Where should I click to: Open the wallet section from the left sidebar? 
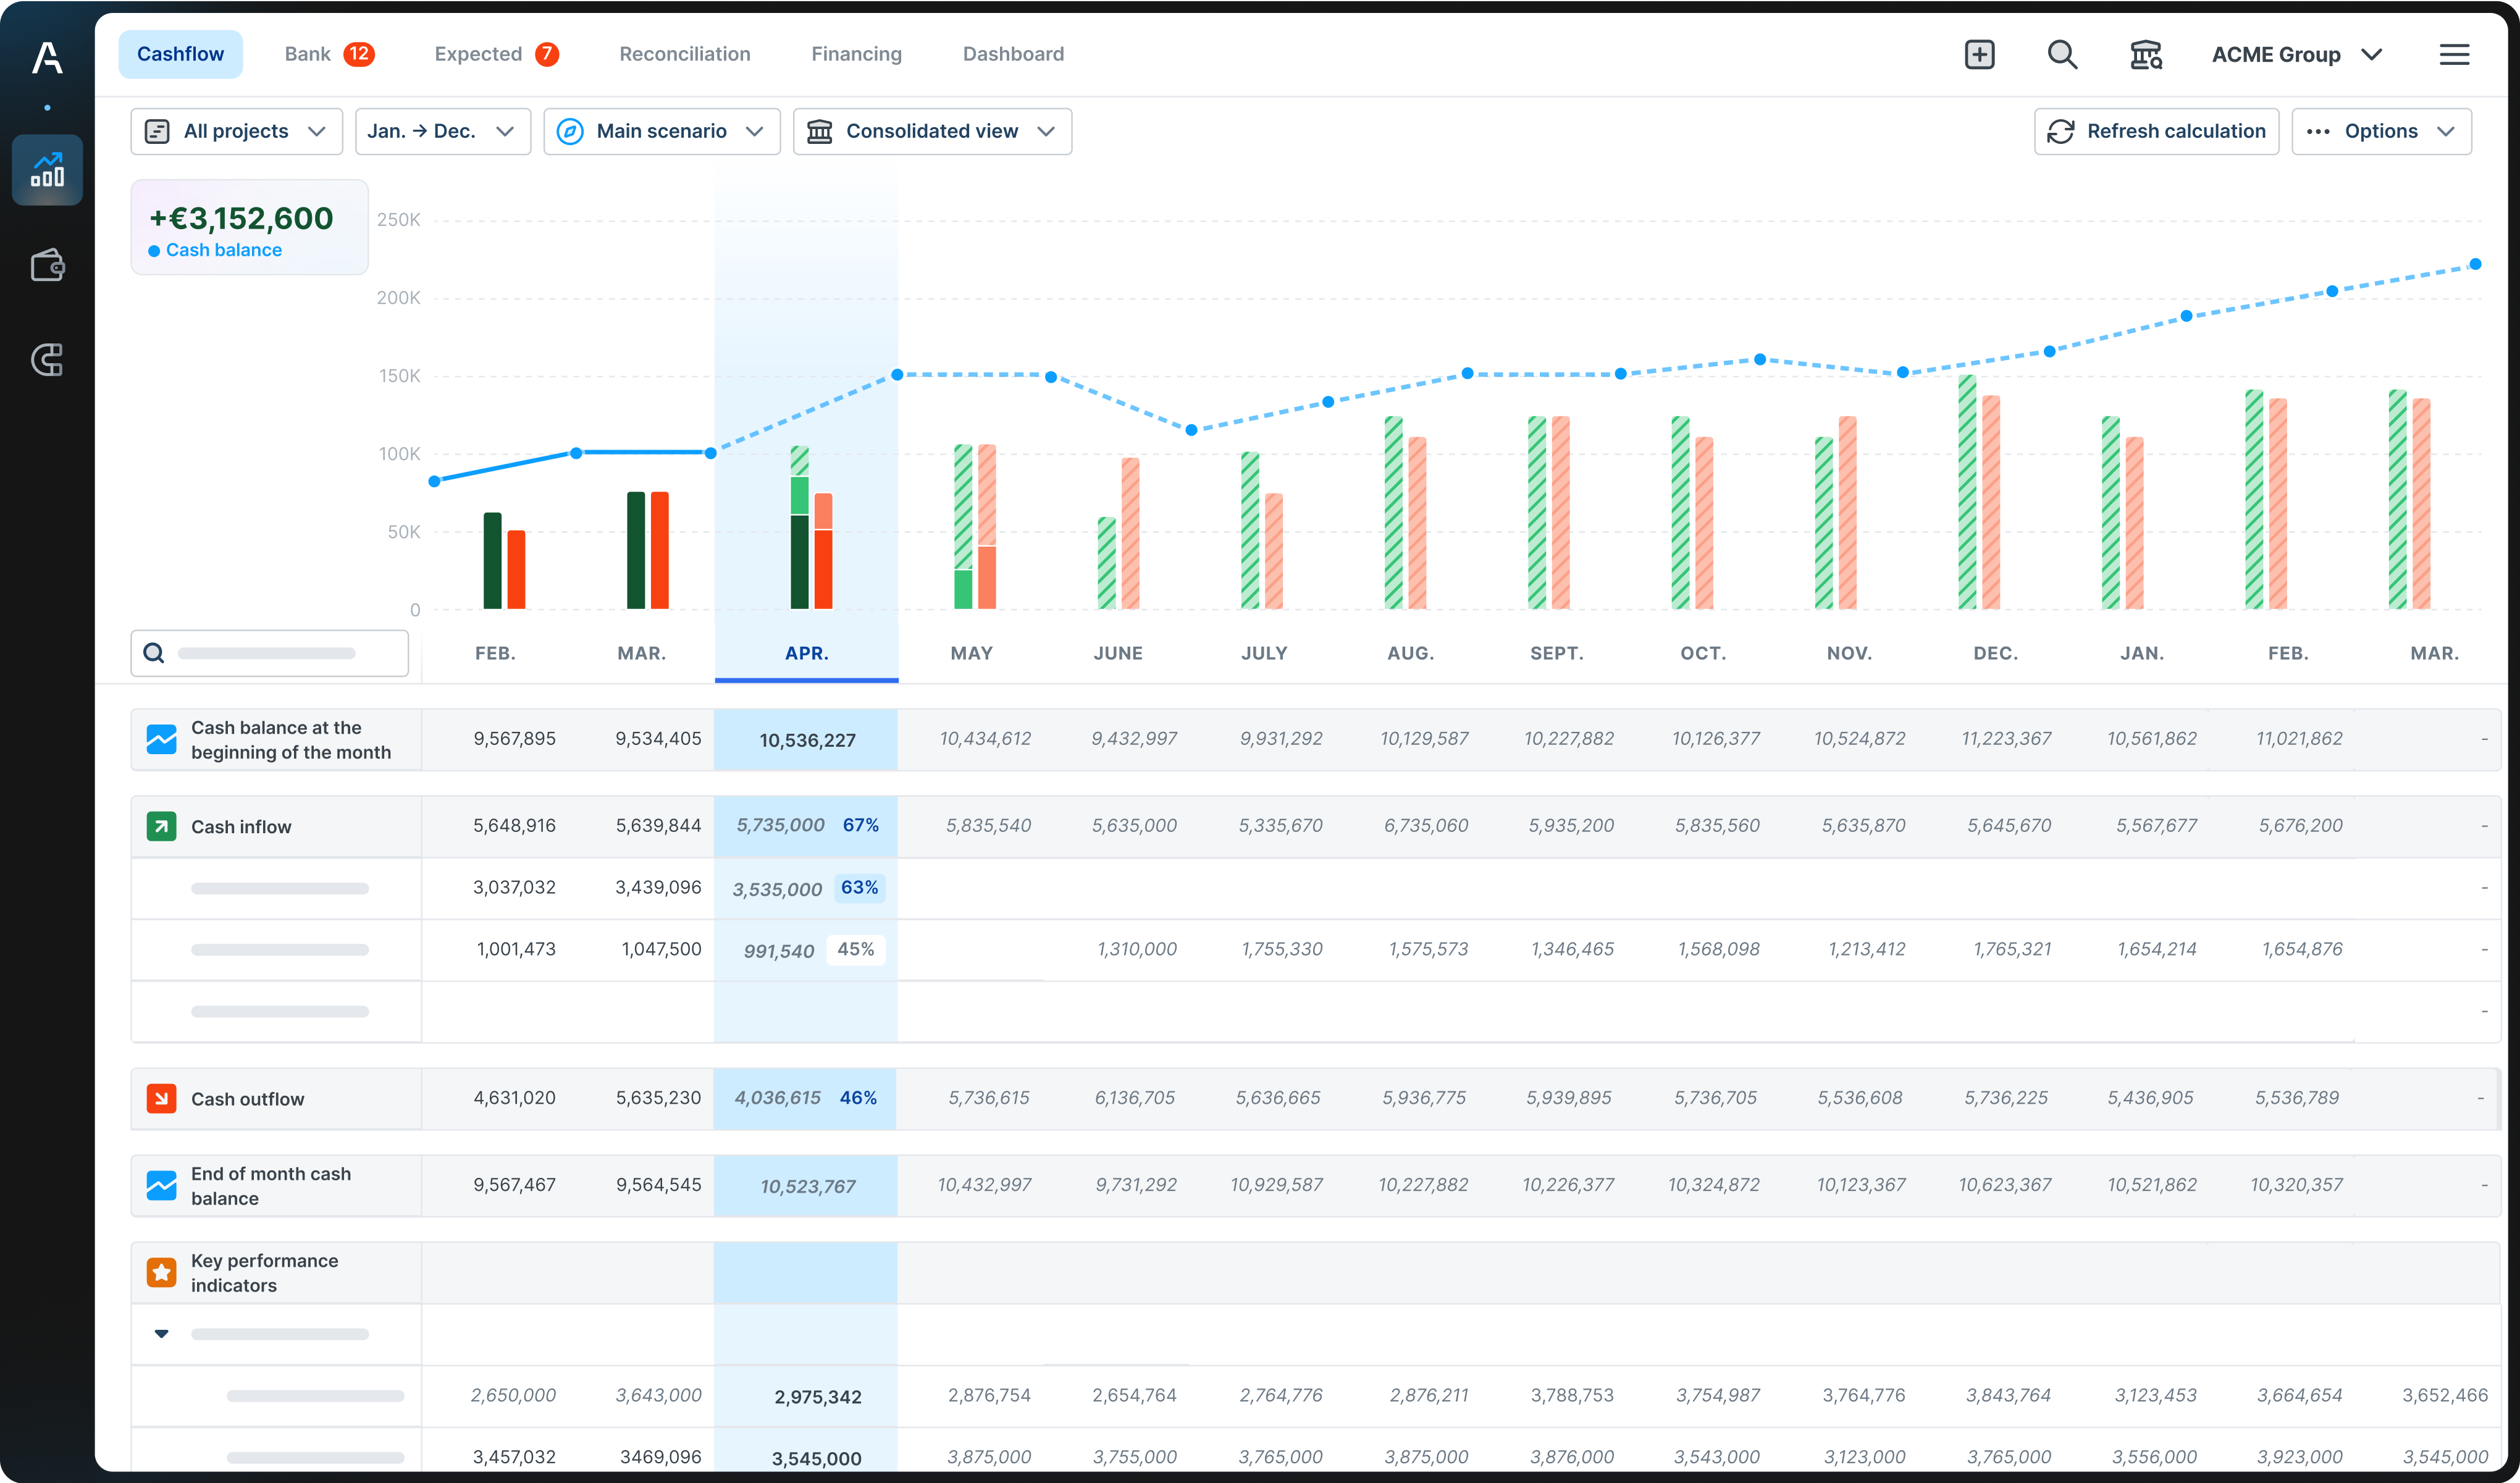point(47,265)
